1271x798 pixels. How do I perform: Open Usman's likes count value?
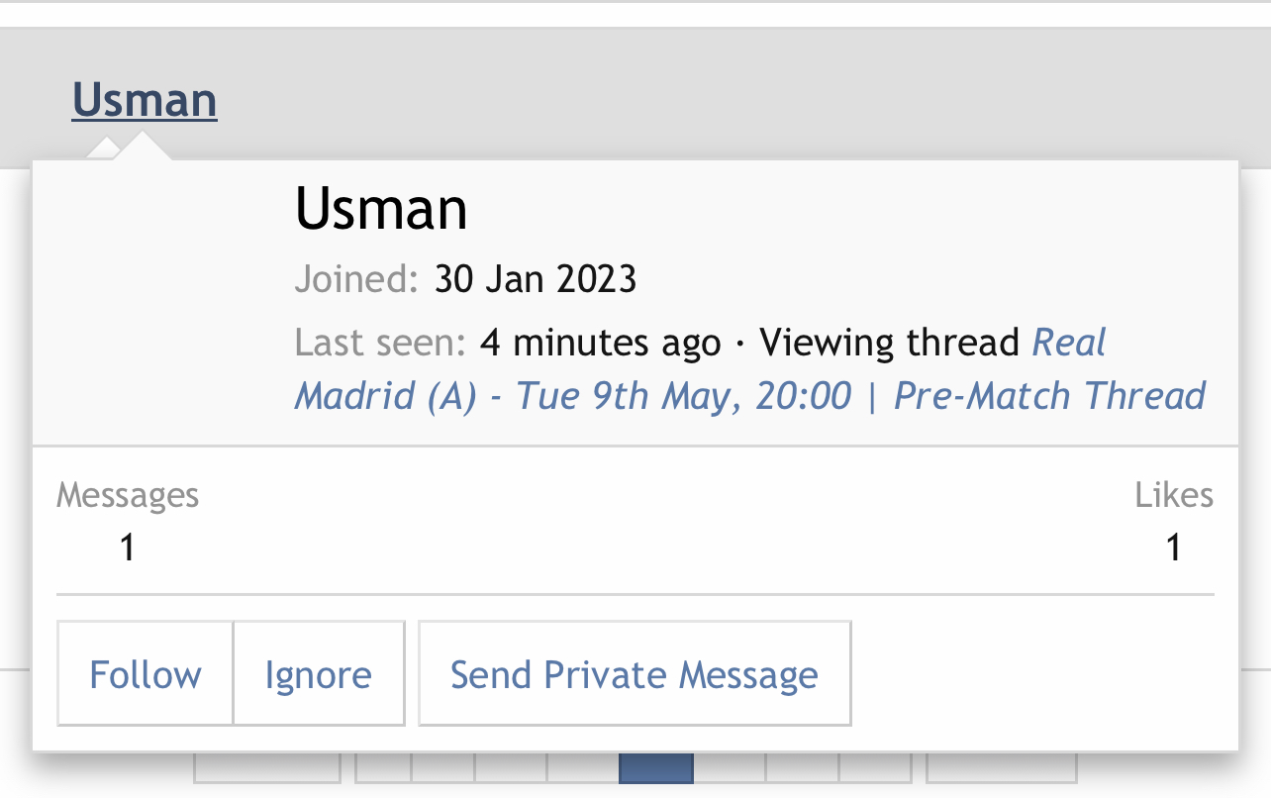tap(1173, 548)
